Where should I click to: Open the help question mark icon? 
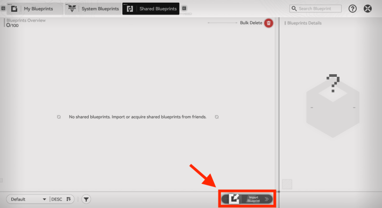[x=352, y=9]
